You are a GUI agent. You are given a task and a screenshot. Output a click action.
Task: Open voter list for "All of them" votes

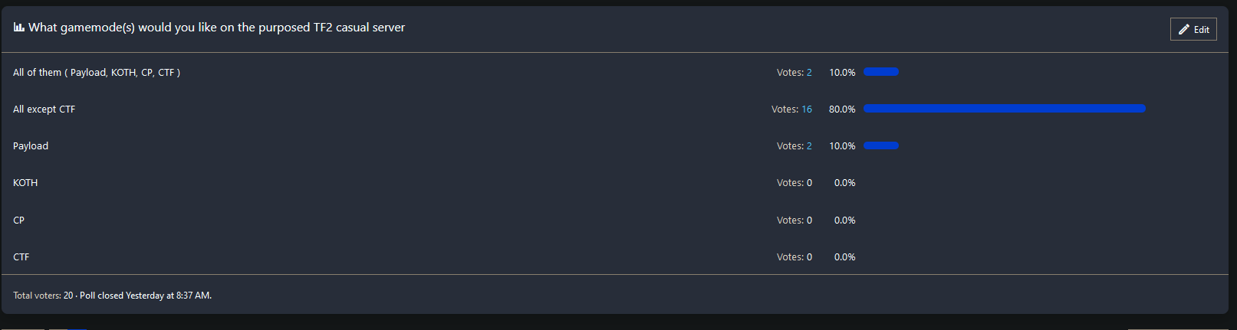(x=809, y=73)
